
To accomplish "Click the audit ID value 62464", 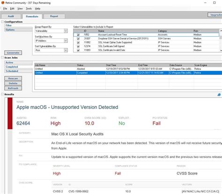I will 23,123.
